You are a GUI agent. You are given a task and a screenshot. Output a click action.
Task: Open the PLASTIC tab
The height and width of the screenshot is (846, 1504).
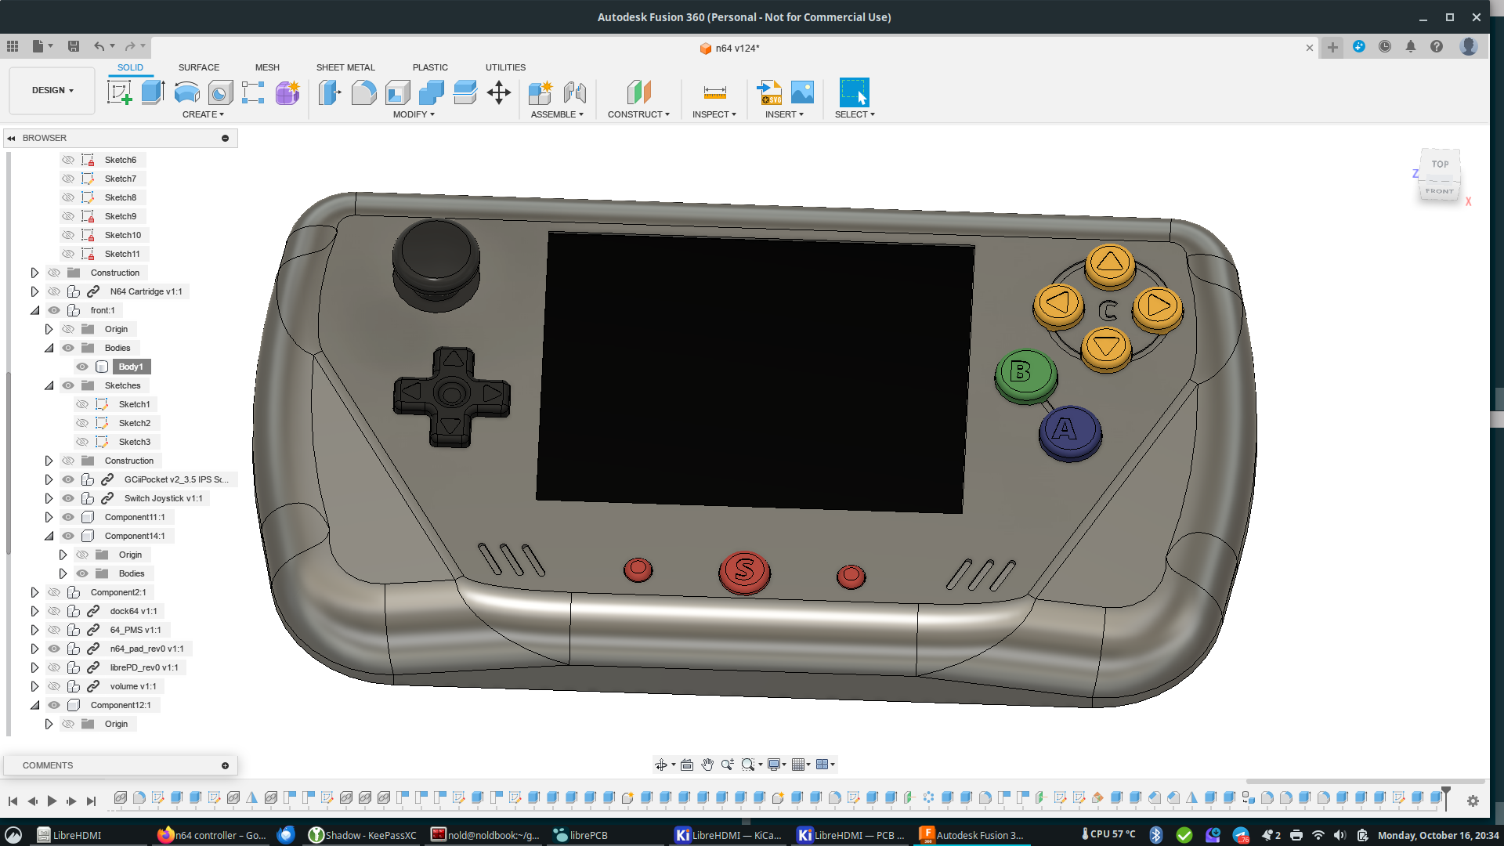pos(430,67)
